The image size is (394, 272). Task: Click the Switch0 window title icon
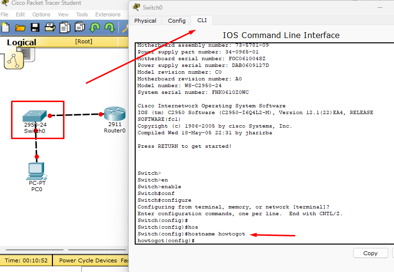tap(136, 7)
